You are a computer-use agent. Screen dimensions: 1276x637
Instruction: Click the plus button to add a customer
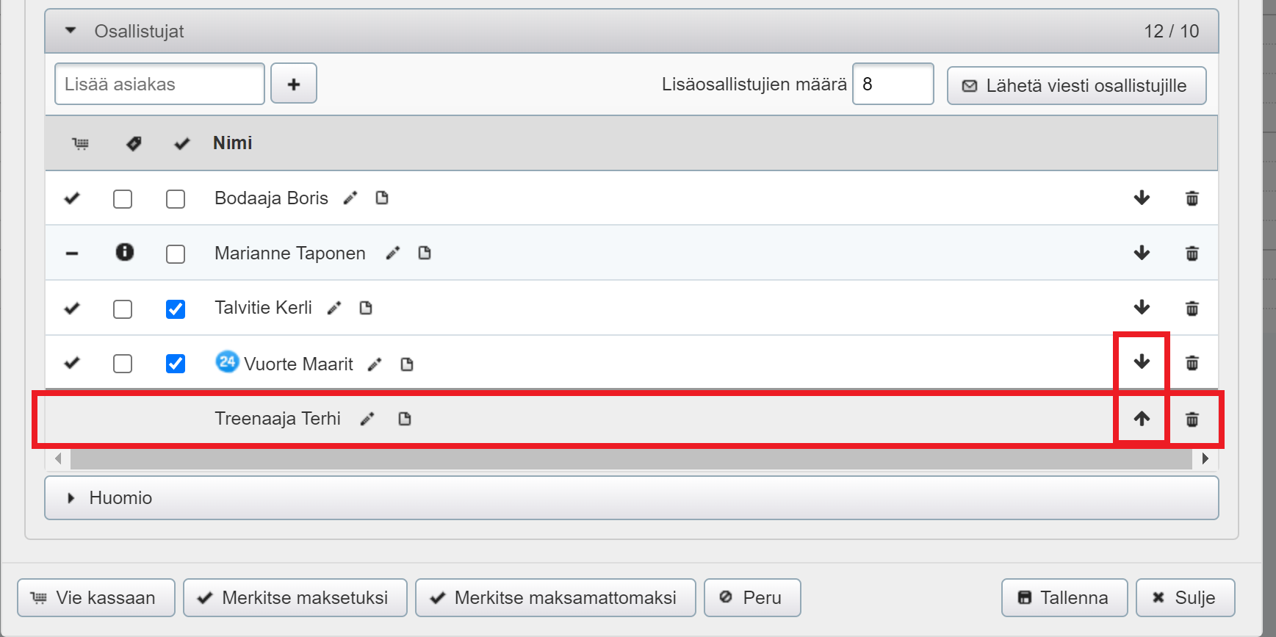294,84
